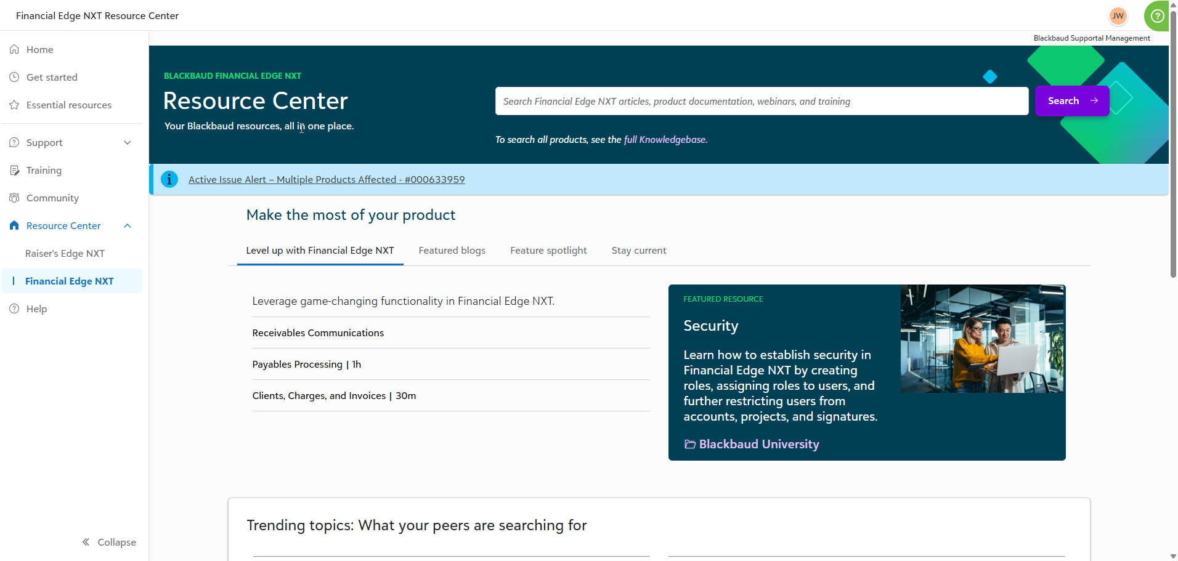
Task: Click the Security featured resource heading
Action: (x=711, y=326)
